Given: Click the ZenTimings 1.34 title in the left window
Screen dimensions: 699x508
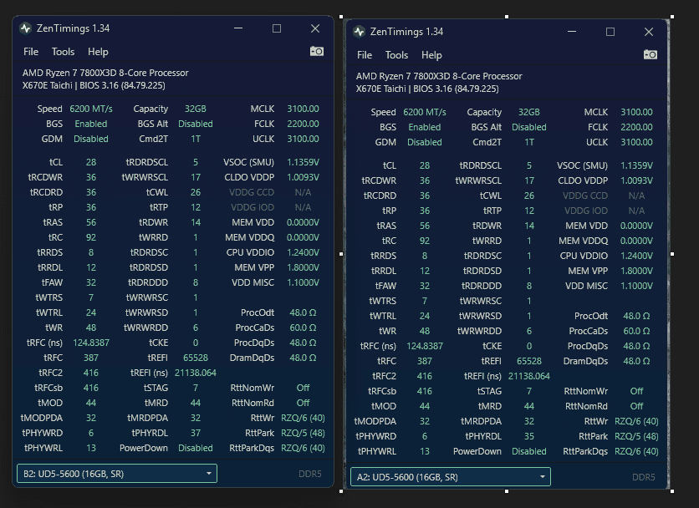Looking at the screenshot, I should pyautogui.click(x=73, y=28).
